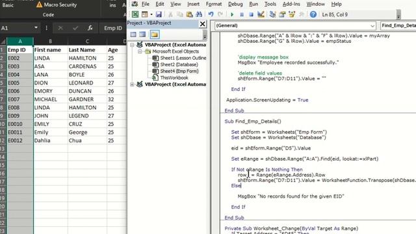The width and height of the screenshot is (416, 234).
Task: Open the Window menu
Action: pos(315,4)
